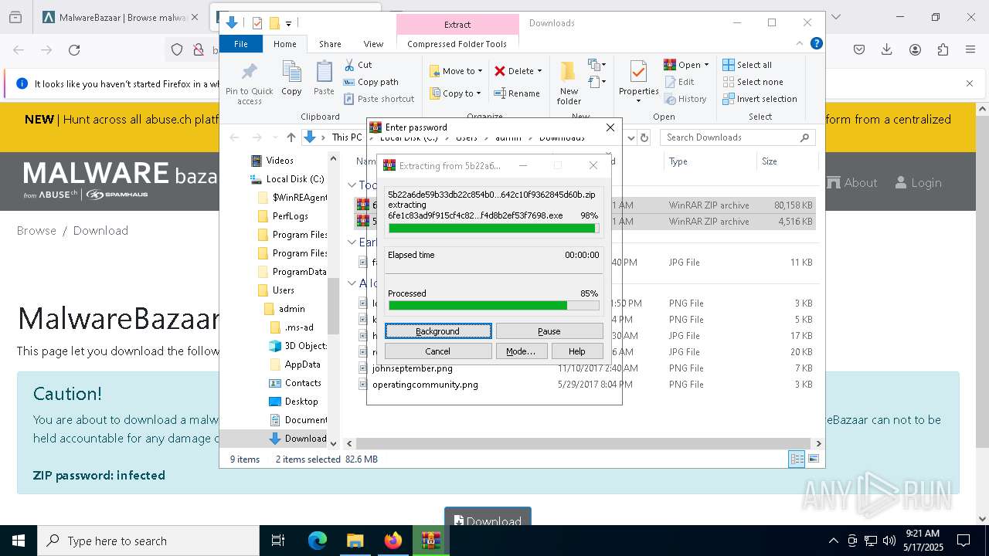Click the Rename command in Organize group
The height and width of the screenshot is (556, 989).
[517, 93]
